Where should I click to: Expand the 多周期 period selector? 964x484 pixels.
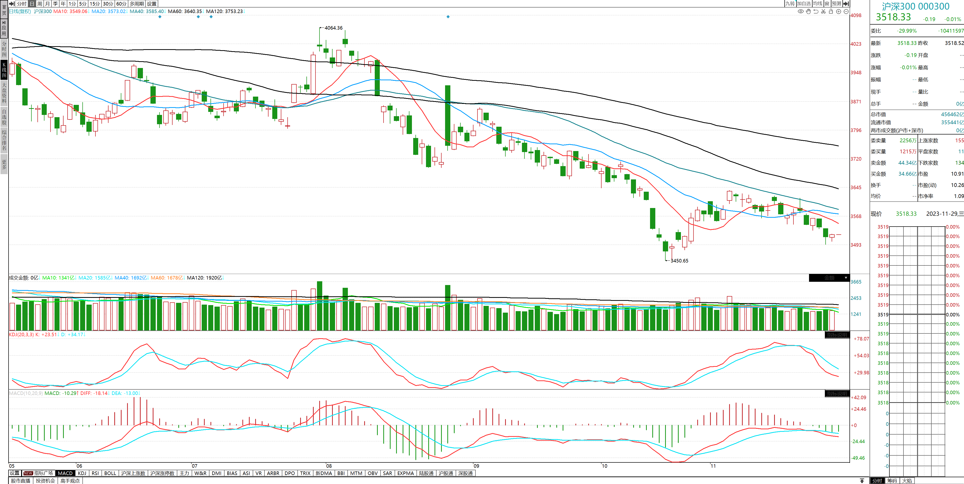(x=137, y=4)
